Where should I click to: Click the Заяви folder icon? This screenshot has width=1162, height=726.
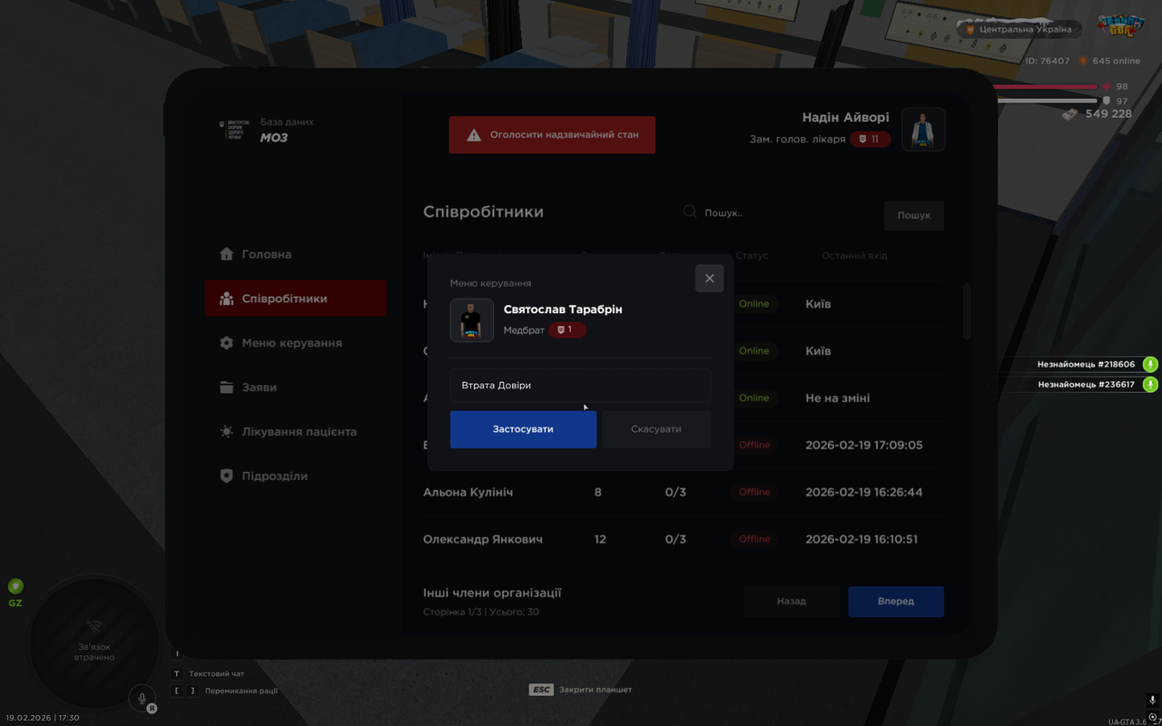(x=227, y=388)
